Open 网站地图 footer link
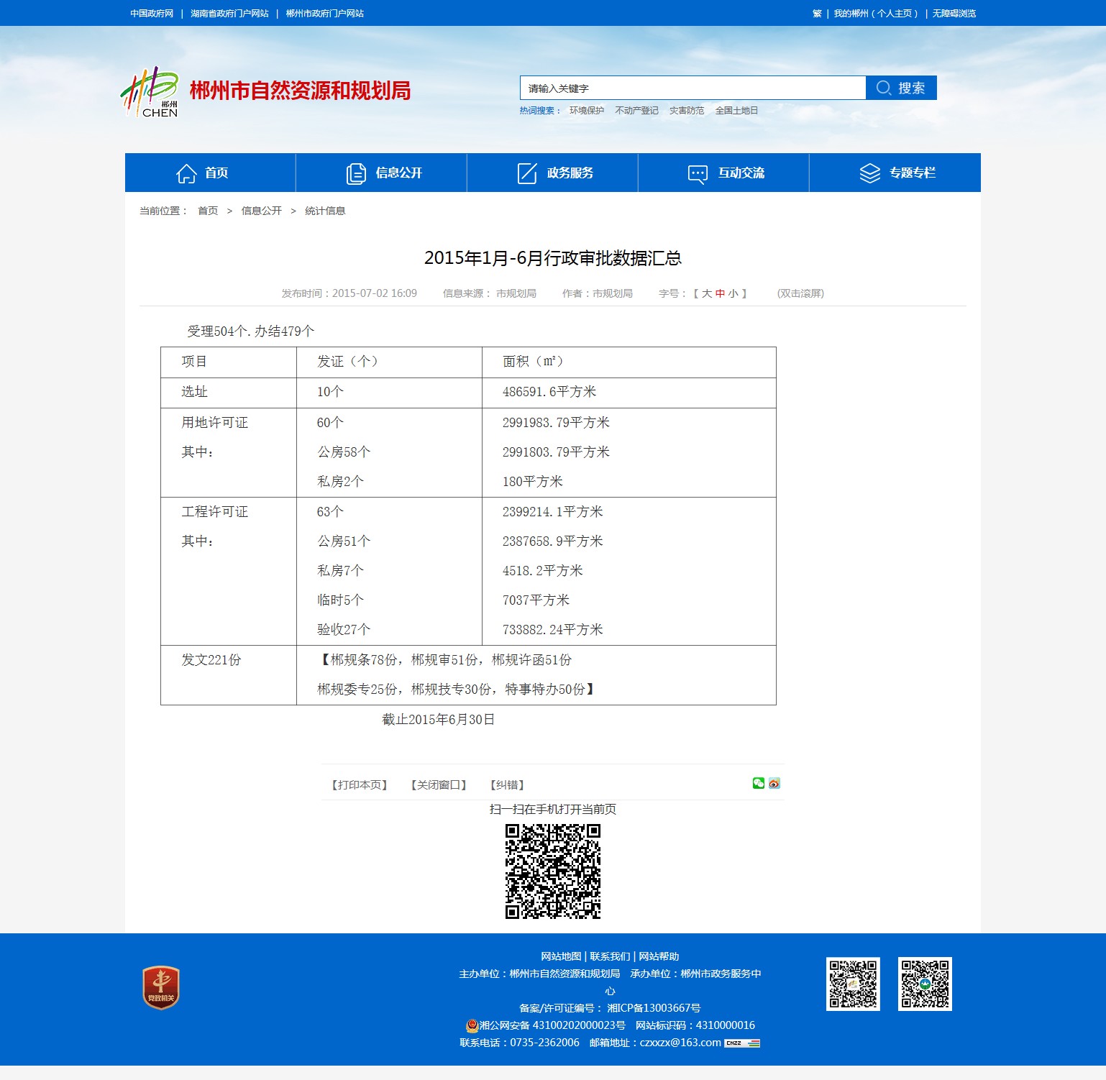This screenshot has width=1106, height=1080. [x=561, y=956]
